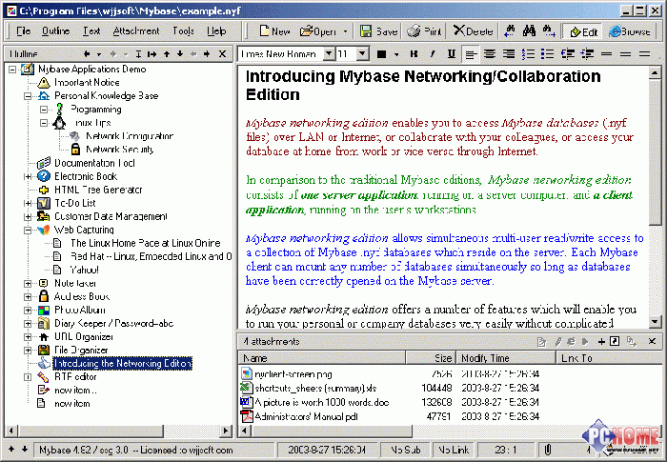Viewport: 667px width, 462px height.
Task: Click the insert-item I-beam outline icon
Action: [138, 54]
